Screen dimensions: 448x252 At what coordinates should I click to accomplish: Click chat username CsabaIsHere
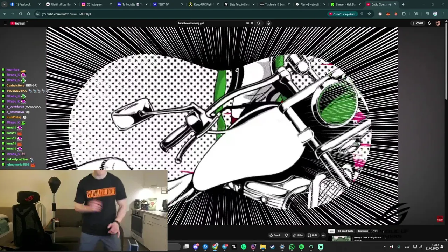click(15, 85)
